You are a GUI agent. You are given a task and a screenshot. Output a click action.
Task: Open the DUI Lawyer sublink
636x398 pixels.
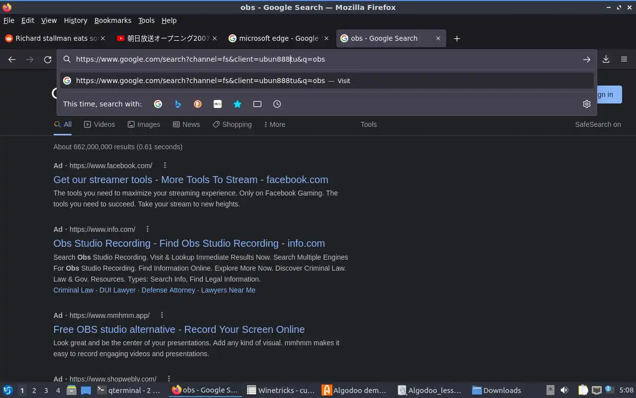pyautogui.click(x=117, y=290)
